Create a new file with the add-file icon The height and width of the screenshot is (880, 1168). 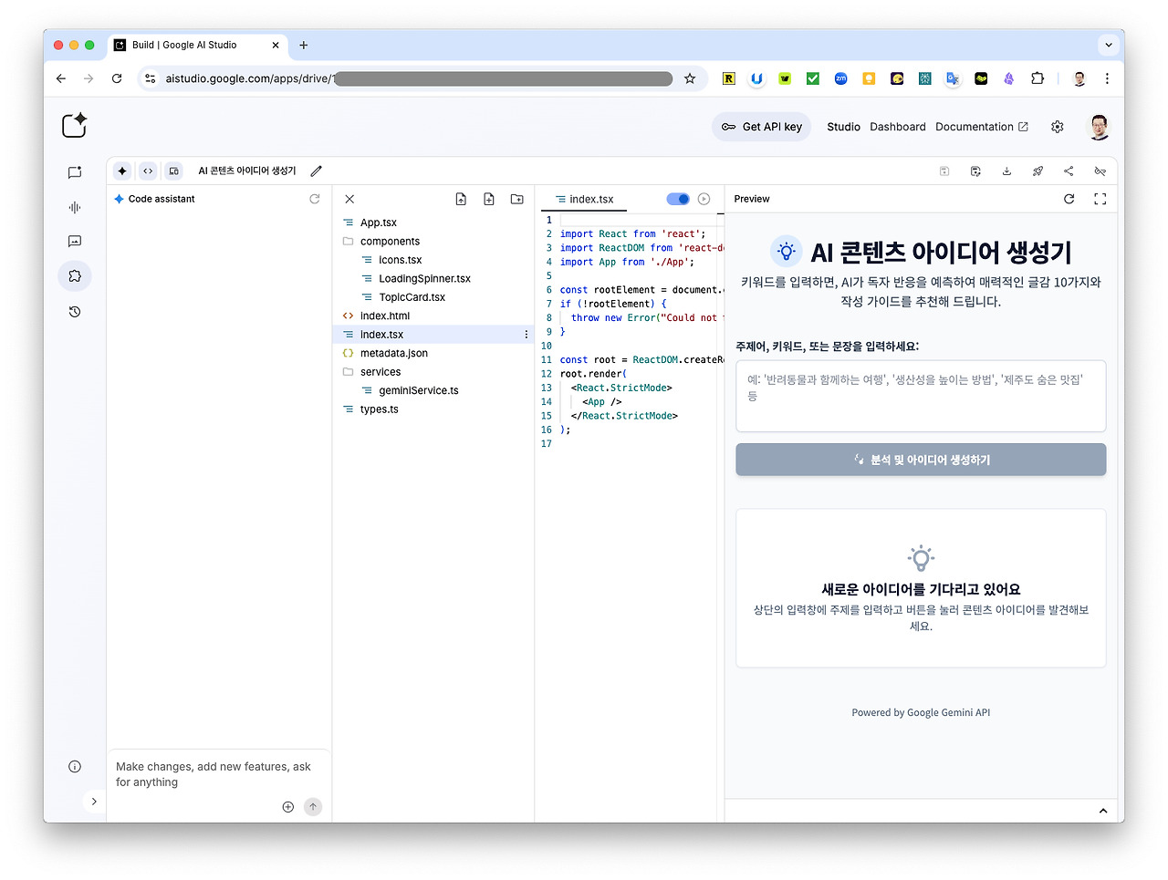(489, 199)
